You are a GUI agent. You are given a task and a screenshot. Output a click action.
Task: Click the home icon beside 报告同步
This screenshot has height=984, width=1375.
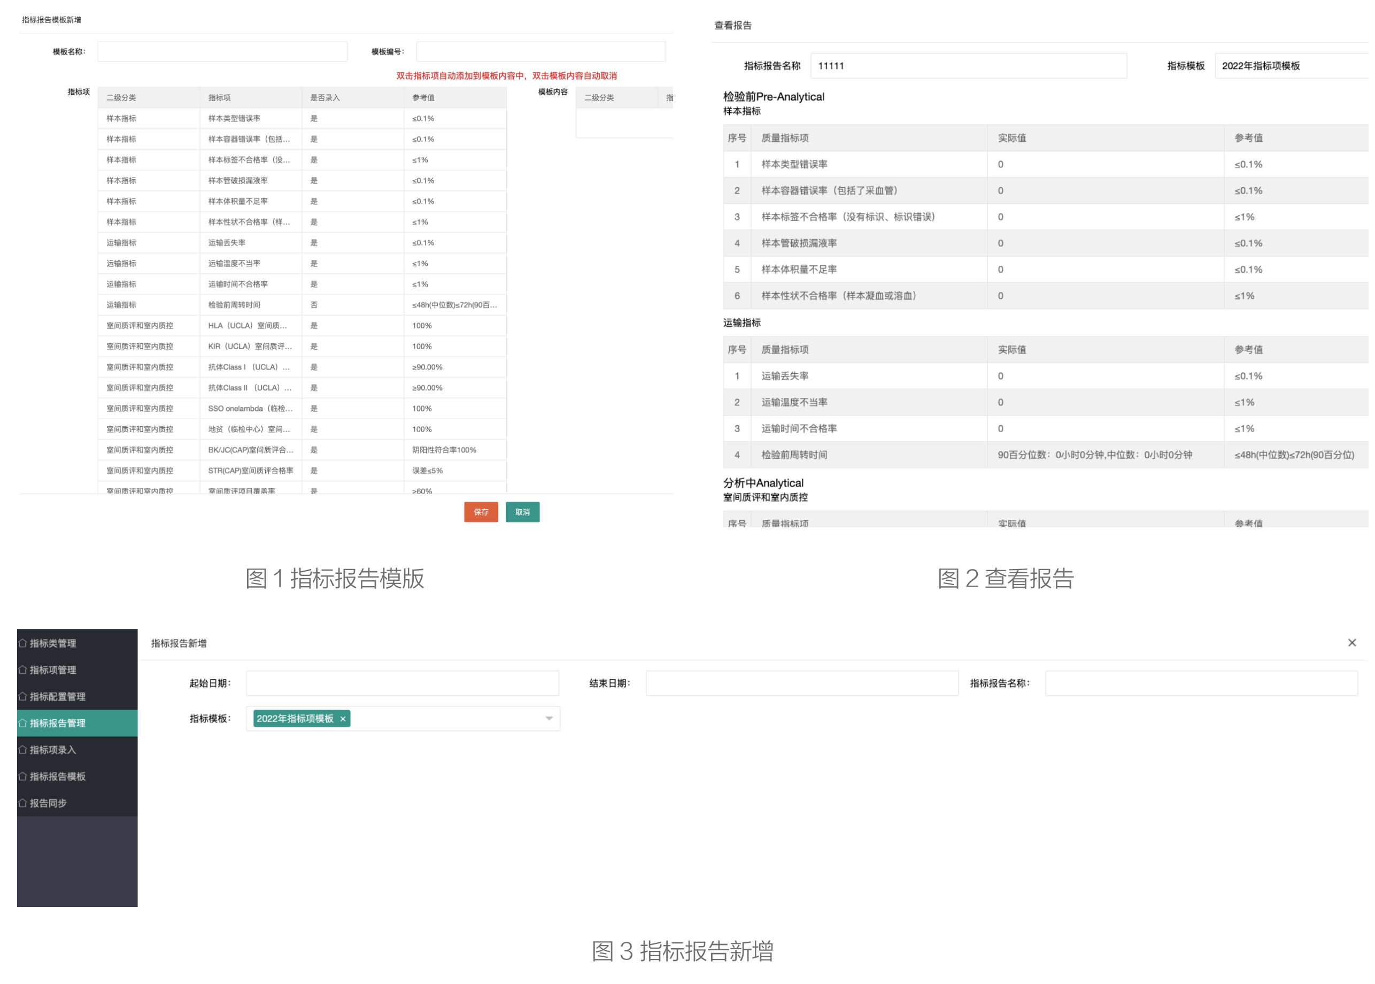pos(22,803)
